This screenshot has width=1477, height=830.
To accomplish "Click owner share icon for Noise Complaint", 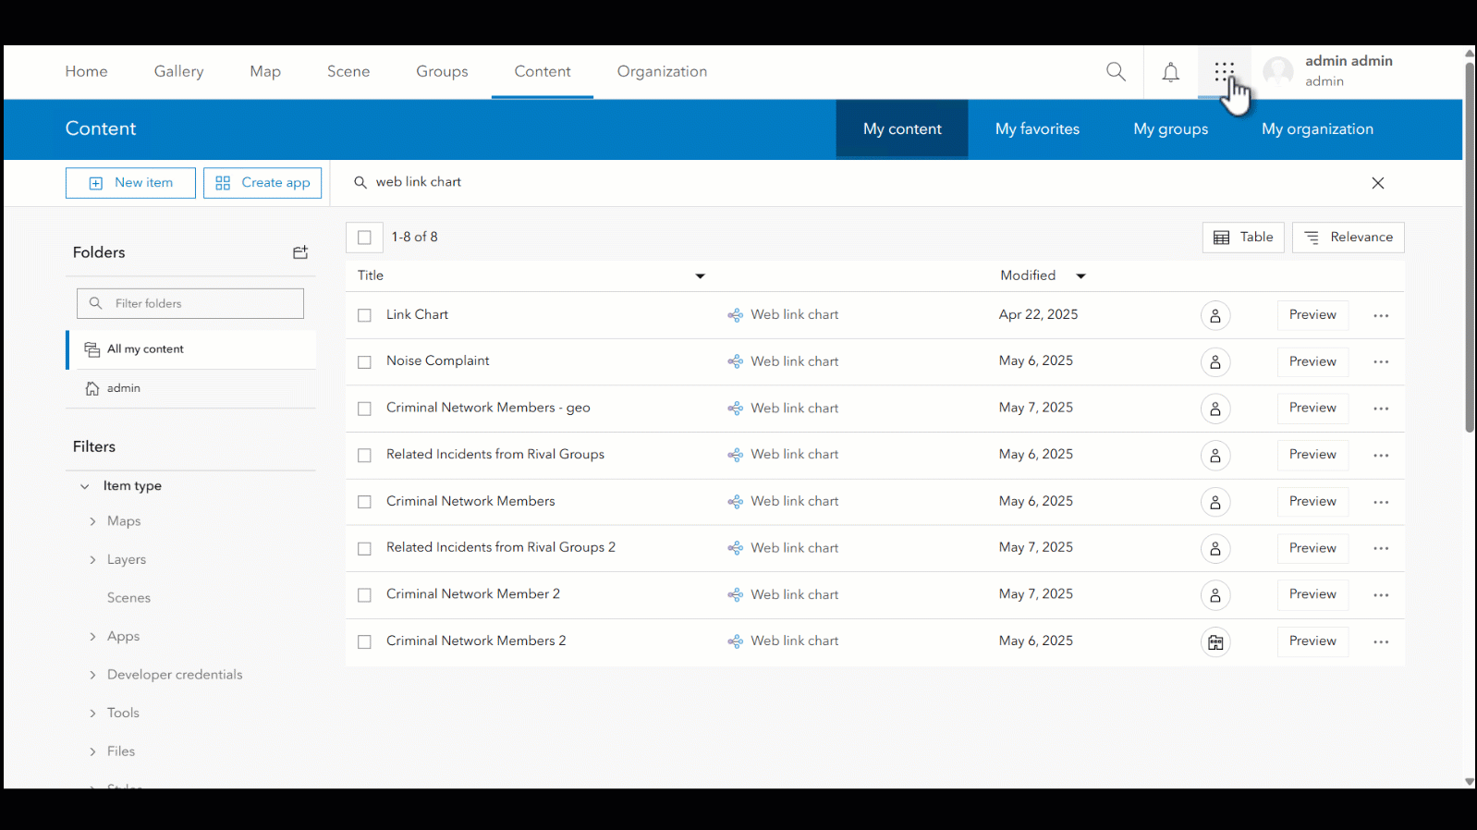I will tap(1215, 362).
